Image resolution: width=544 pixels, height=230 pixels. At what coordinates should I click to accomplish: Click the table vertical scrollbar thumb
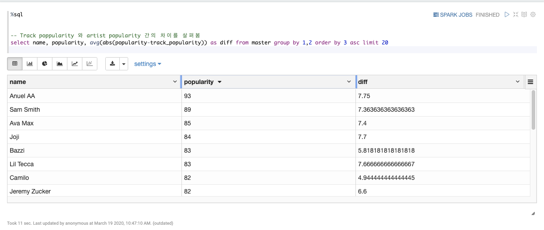tap(533, 110)
